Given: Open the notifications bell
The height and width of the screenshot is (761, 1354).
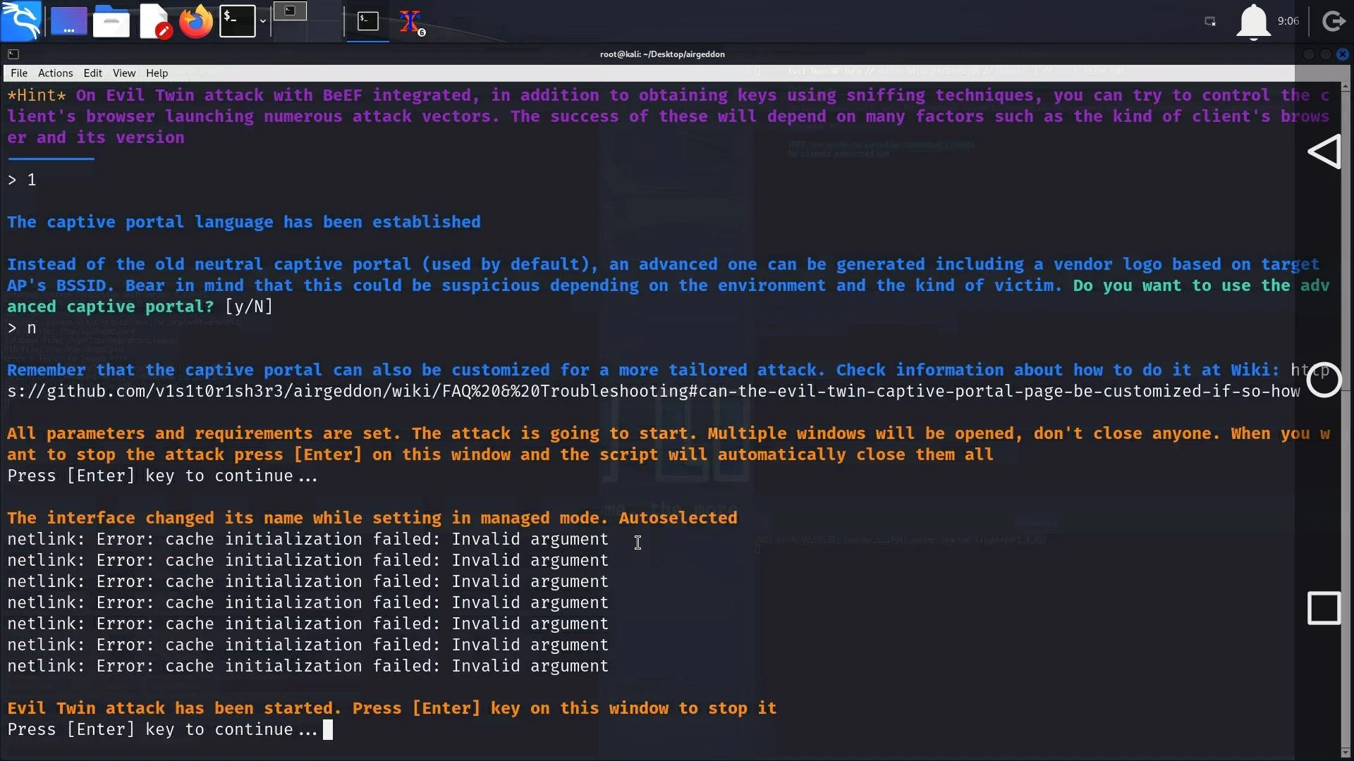Looking at the screenshot, I should (1253, 22).
